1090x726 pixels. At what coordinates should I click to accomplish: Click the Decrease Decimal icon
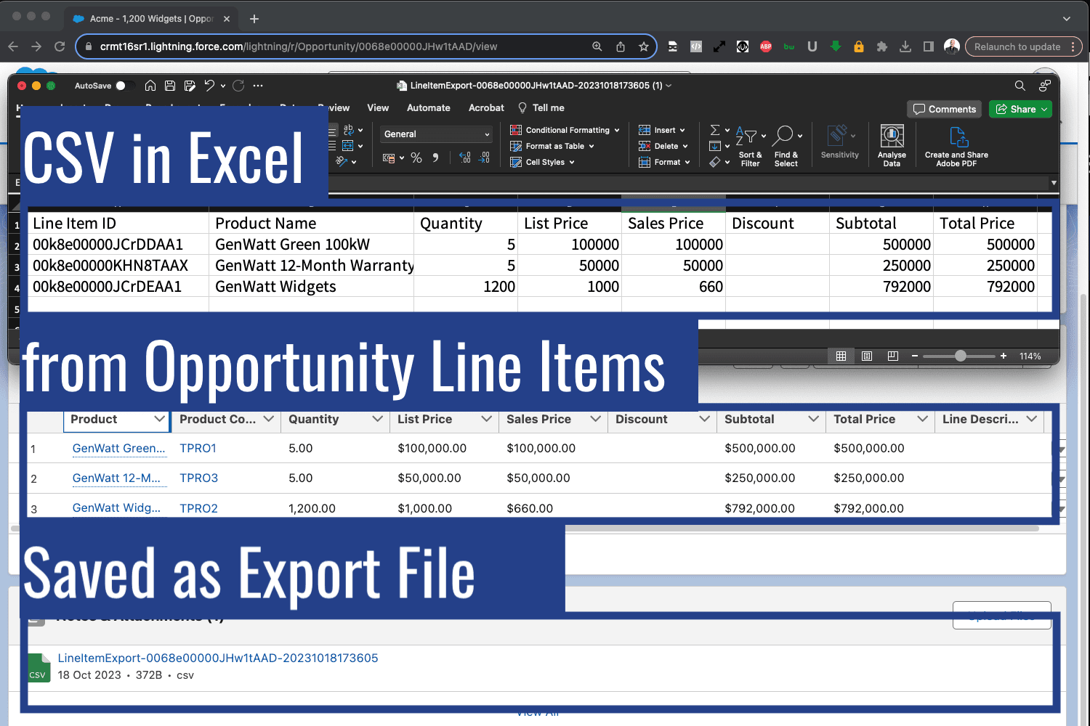tap(485, 158)
